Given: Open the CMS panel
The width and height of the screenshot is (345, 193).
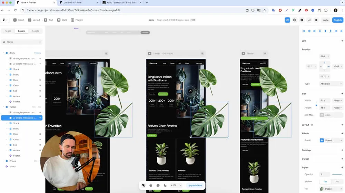Looking at the screenshot, I should coord(62,20).
